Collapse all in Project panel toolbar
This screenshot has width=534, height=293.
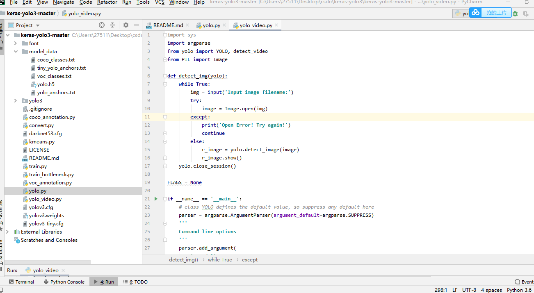click(x=112, y=25)
